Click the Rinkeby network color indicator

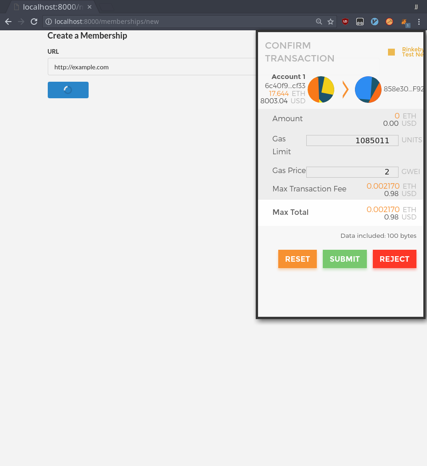click(x=391, y=52)
